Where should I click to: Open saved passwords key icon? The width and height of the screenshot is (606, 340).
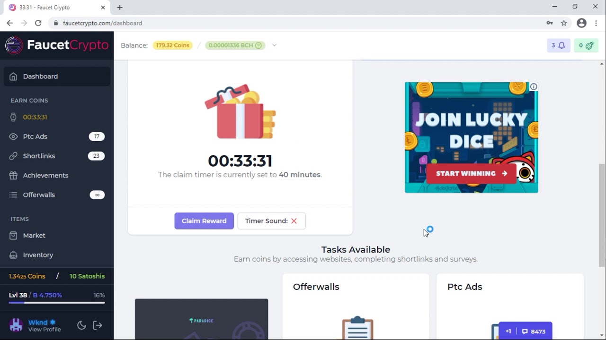point(550,23)
